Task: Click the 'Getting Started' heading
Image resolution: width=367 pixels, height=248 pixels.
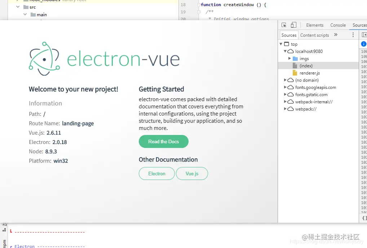Action: 161,89
